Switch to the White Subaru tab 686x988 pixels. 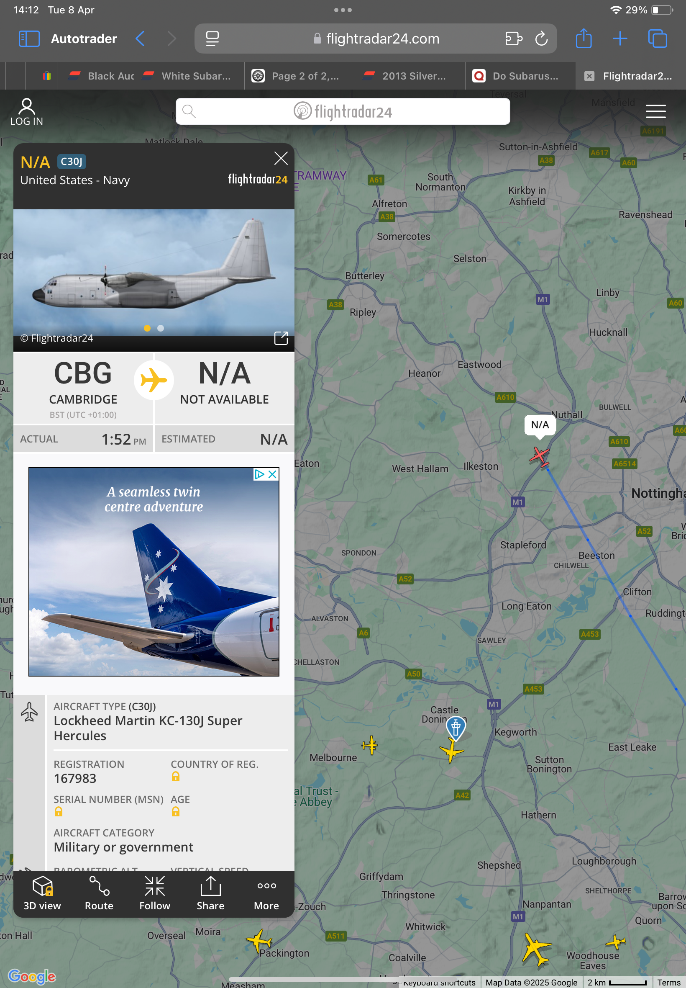[189, 76]
